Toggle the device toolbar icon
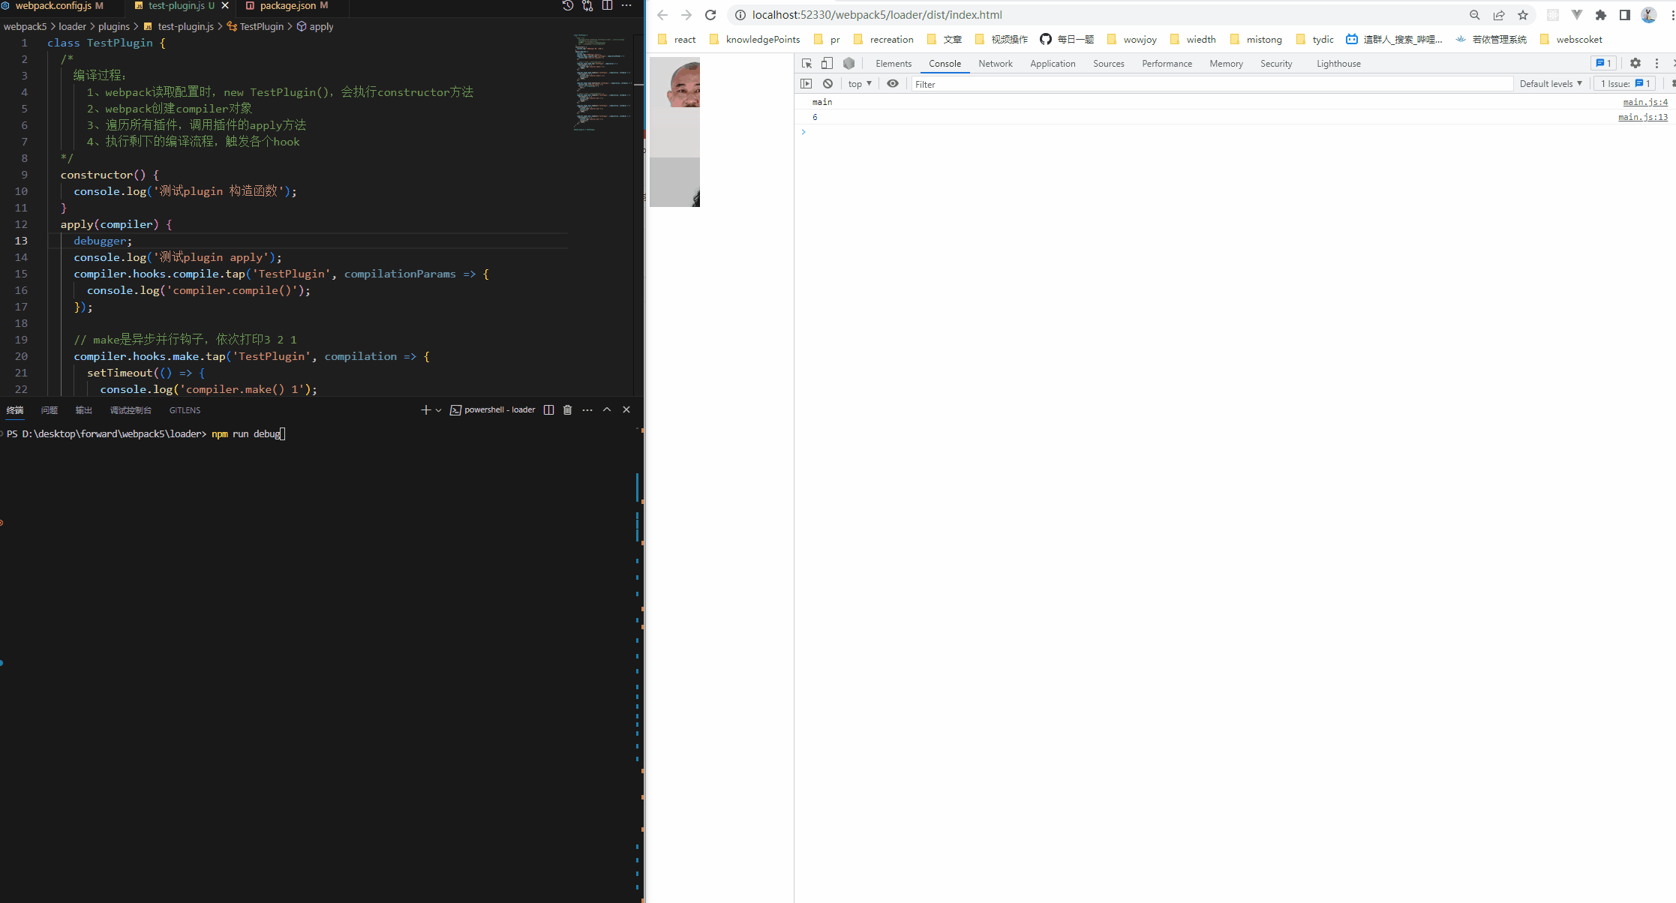 point(827,64)
